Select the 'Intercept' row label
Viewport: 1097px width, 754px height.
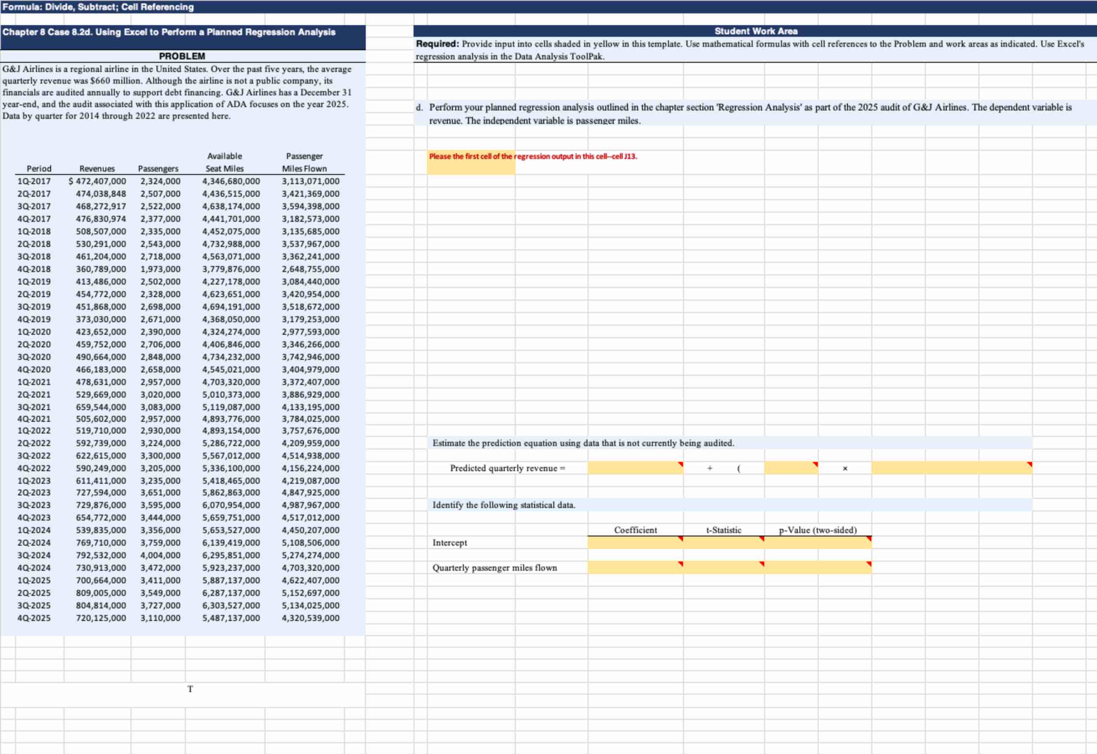tap(450, 542)
